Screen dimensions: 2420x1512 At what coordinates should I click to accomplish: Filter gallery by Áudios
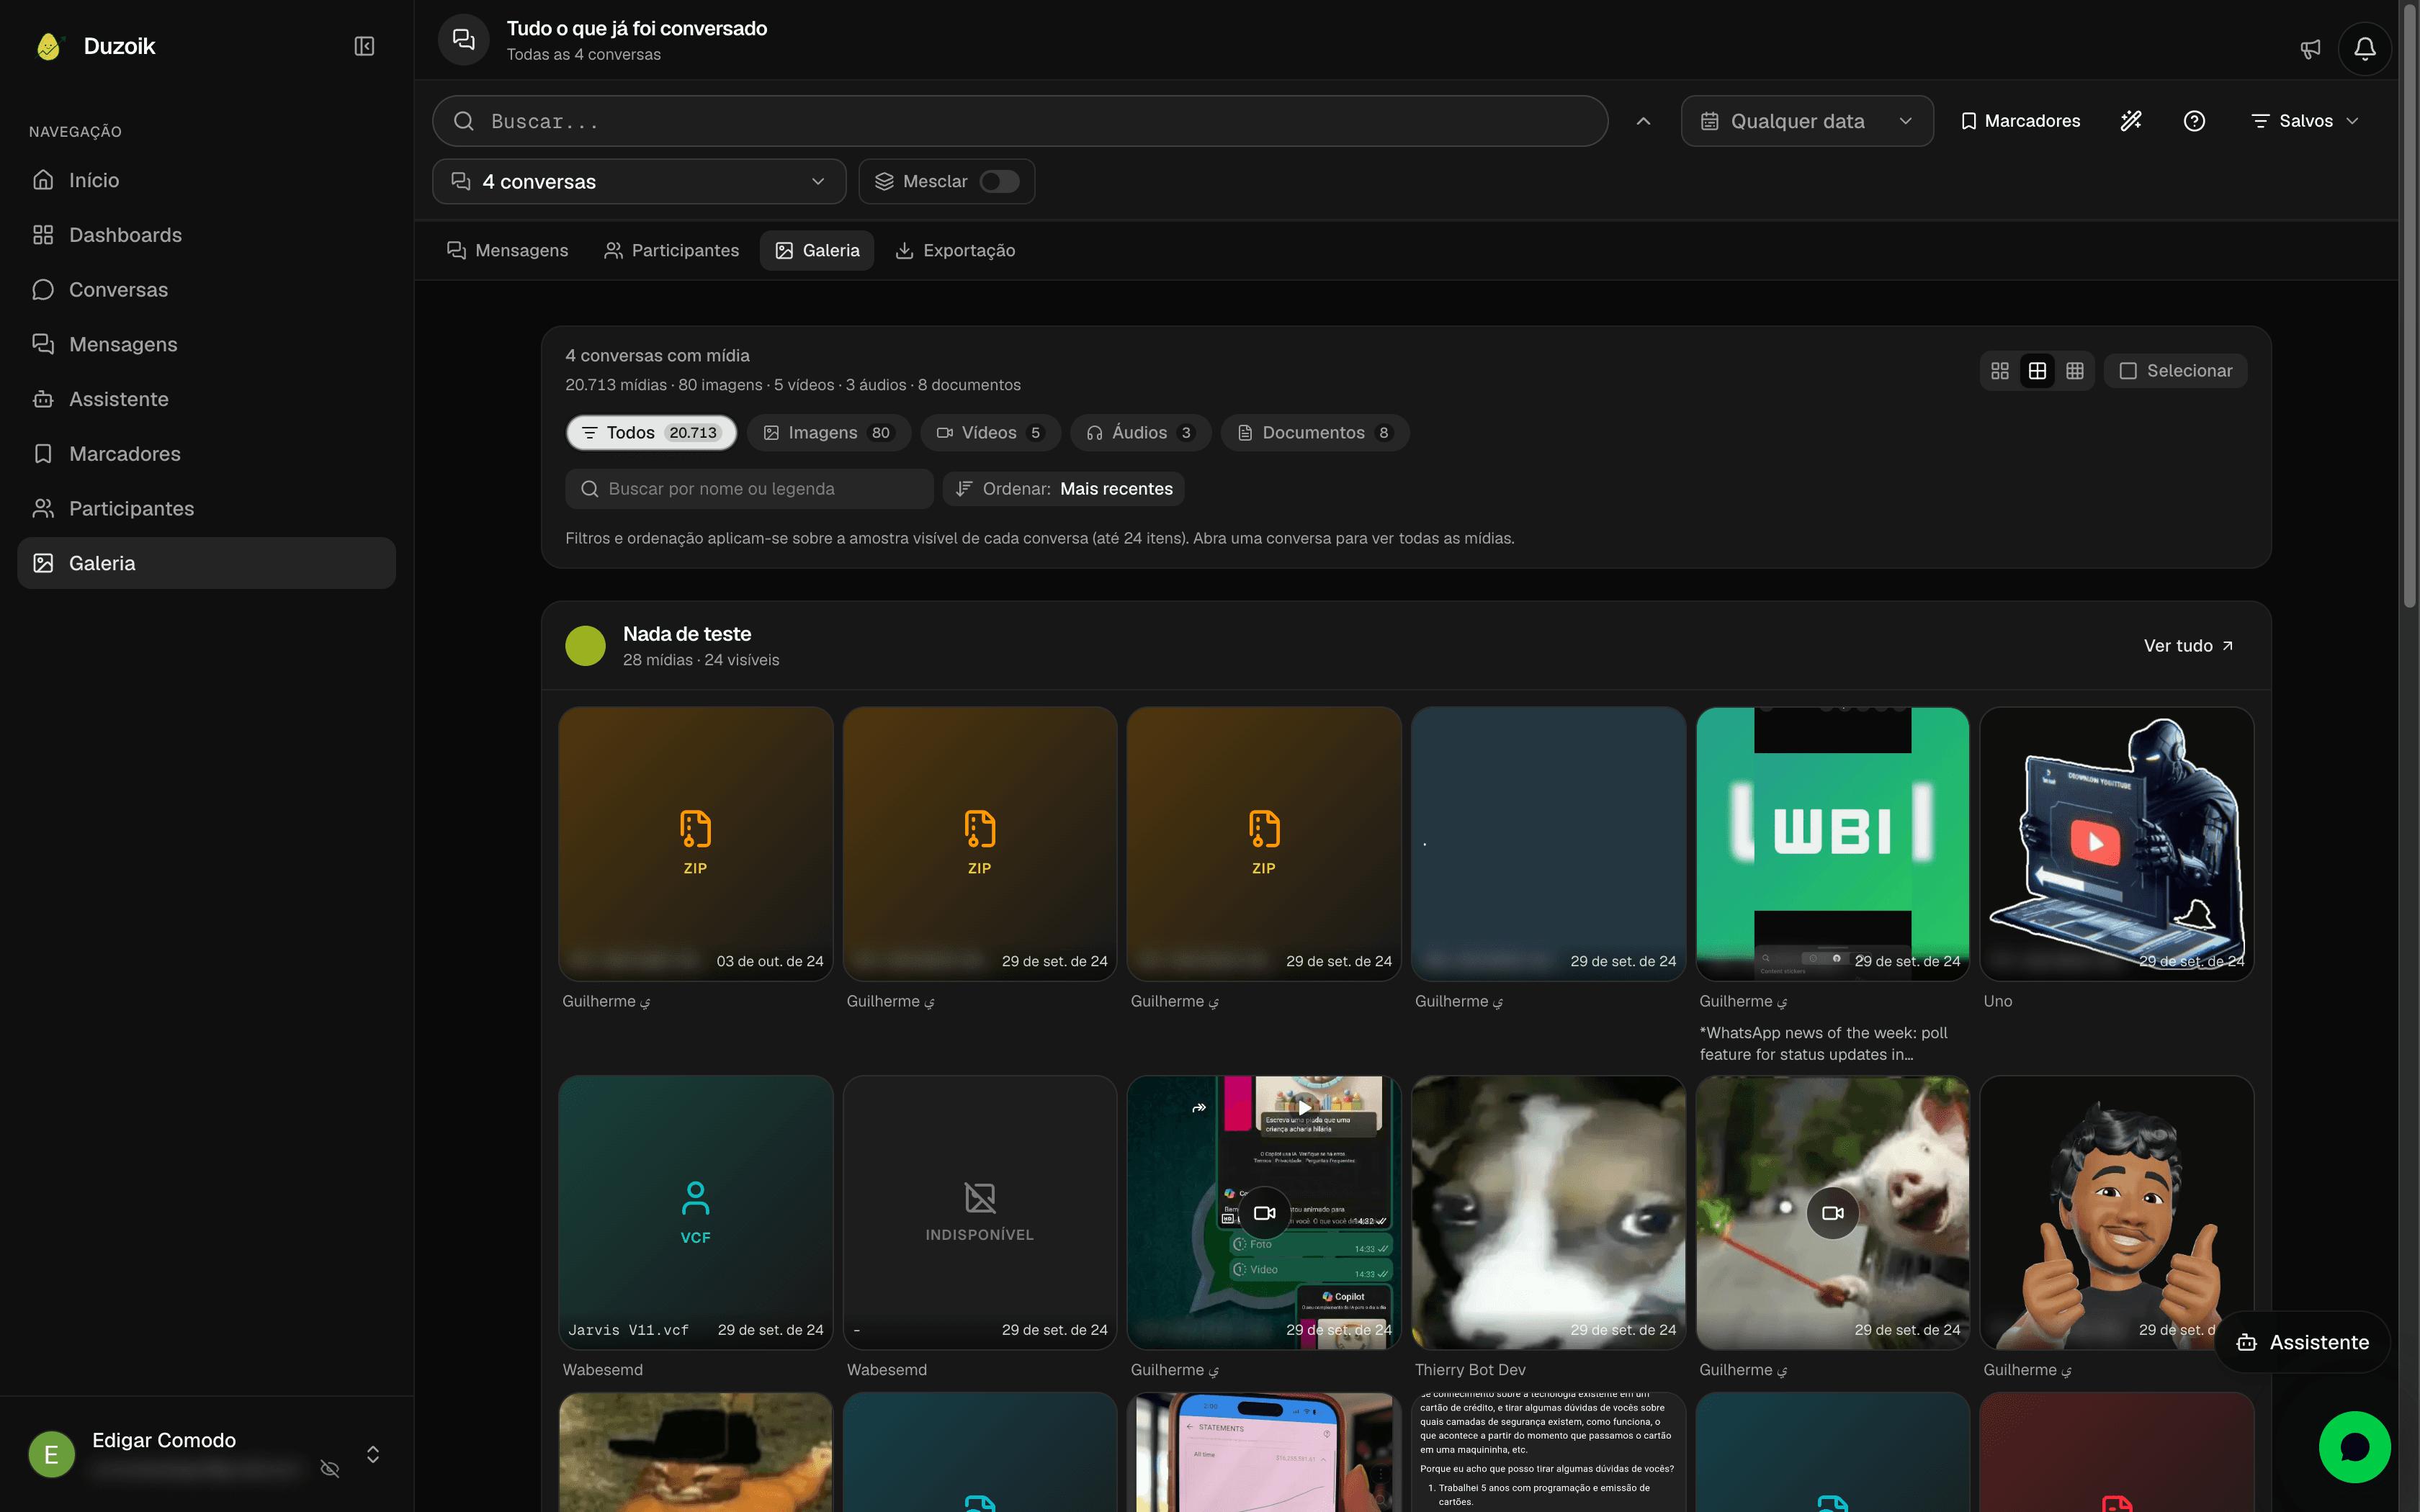tap(1140, 433)
